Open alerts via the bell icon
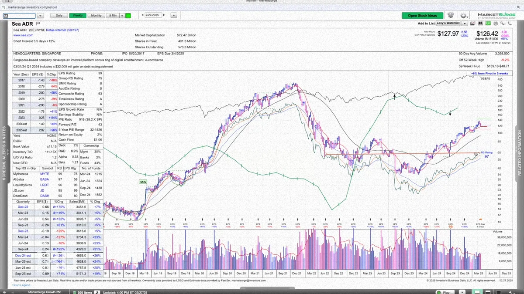The image size is (524, 294). point(450,15)
